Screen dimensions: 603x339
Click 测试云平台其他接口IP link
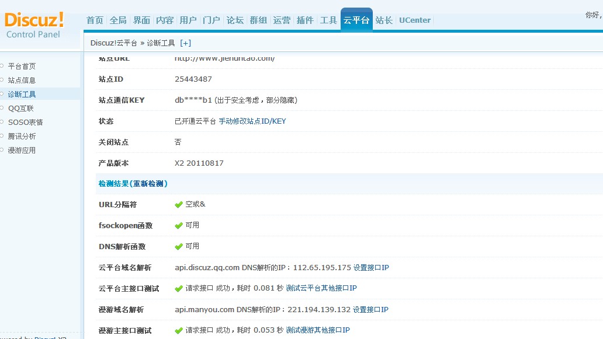click(x=321, y=288)
